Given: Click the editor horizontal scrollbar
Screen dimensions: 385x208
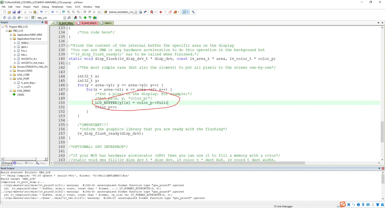Looking at the screenshot, I should click(x=179, y=163).
